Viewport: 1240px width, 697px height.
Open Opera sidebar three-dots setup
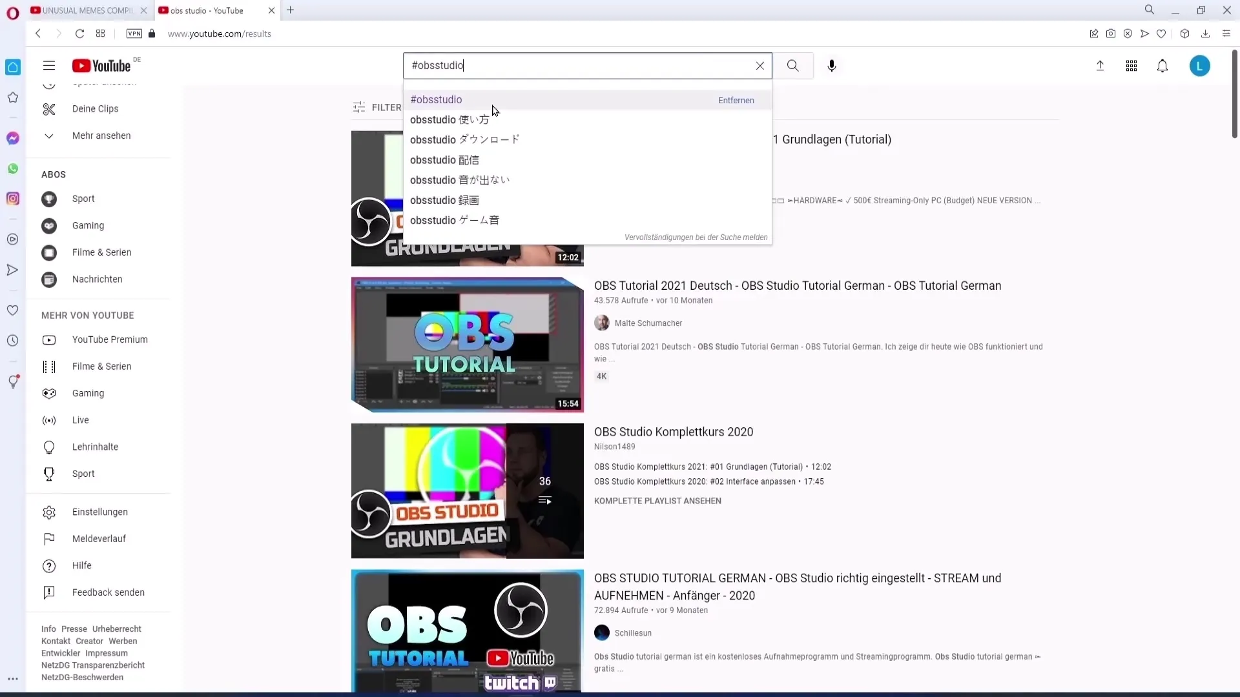tap(13, 679)
